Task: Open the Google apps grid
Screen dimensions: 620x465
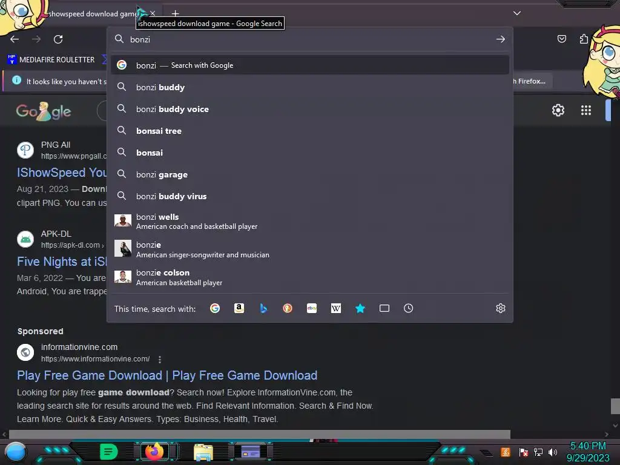Action: 585,110
